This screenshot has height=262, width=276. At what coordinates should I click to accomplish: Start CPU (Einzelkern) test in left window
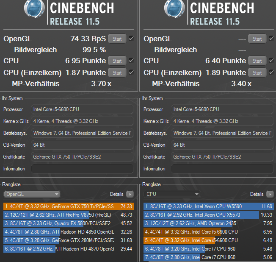117,72
